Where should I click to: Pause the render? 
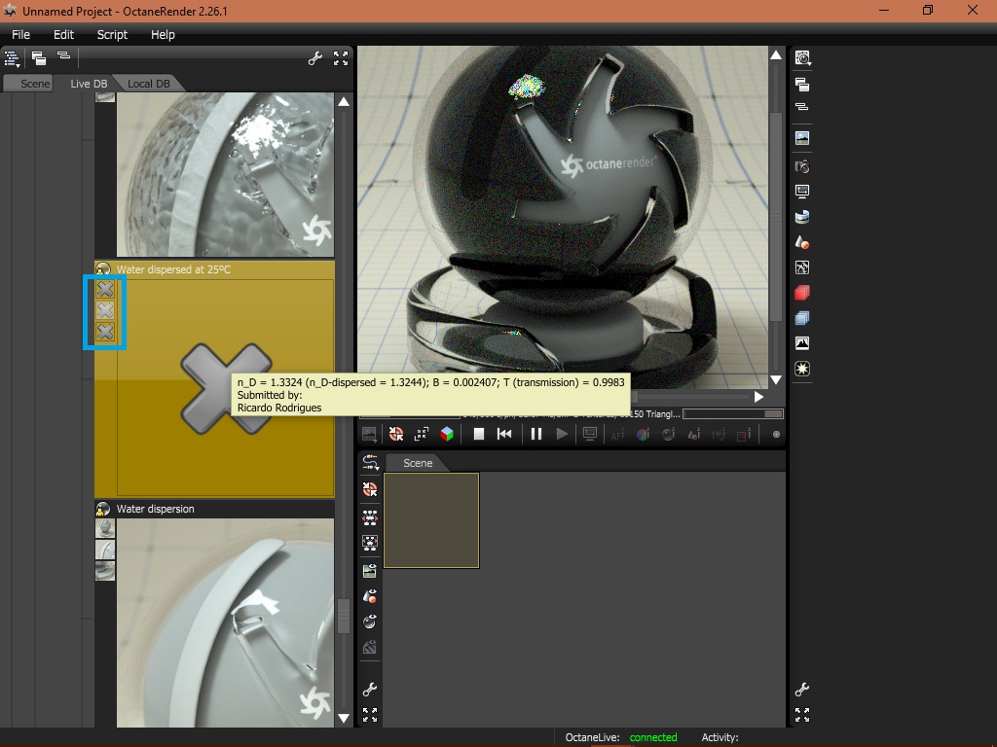pos(536,434)
